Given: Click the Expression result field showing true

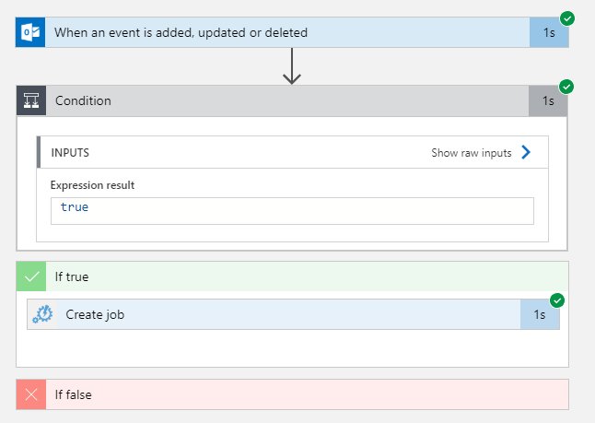Looking at the screenshot, I should click(292, 209).
